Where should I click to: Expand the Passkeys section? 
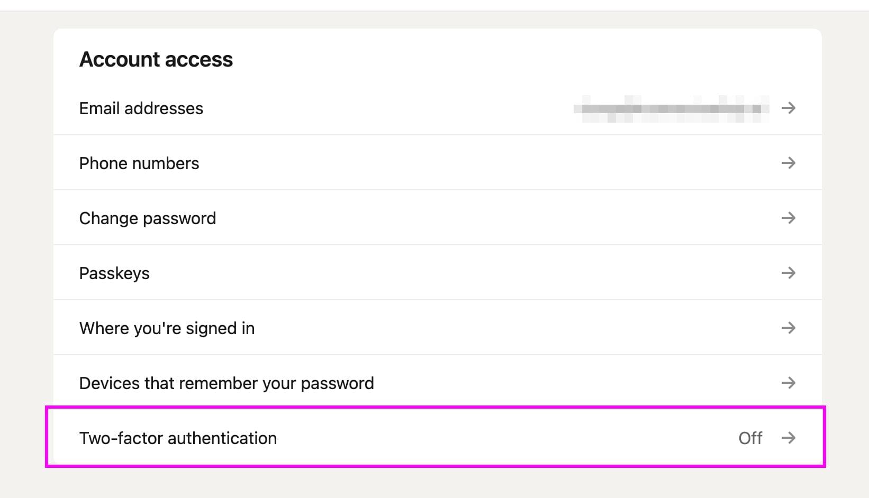coord(114,273)
